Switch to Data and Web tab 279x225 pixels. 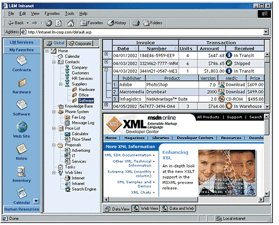[x=178, y=208]
